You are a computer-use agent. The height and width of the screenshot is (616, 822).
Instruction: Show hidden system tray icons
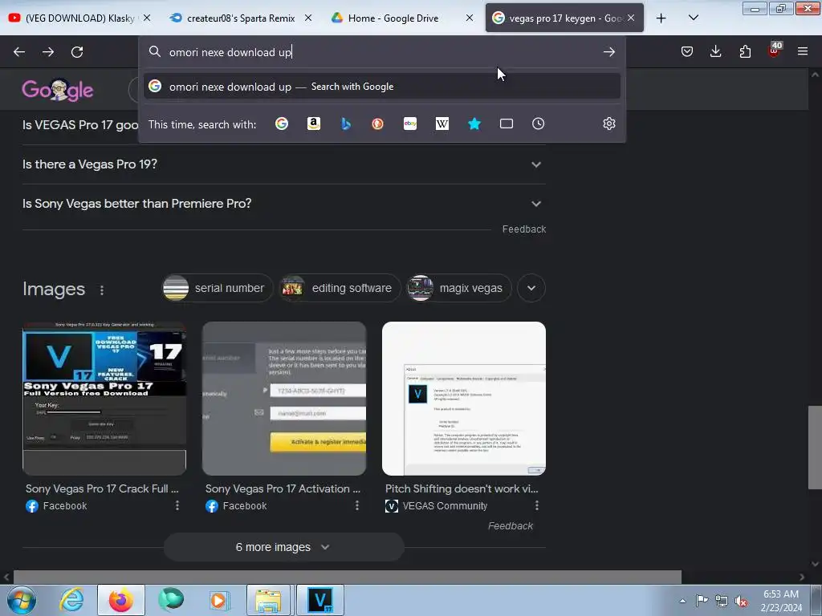point(682,602)
